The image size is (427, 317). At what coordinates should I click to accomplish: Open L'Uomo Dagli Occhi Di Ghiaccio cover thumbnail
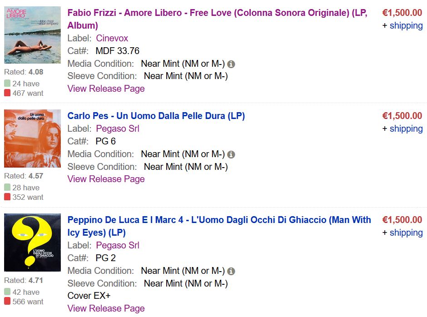pos(32,243)
